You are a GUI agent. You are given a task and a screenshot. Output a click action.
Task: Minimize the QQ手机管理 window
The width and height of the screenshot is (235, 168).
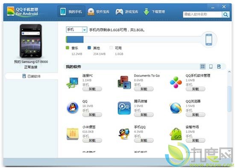[212, 7]
